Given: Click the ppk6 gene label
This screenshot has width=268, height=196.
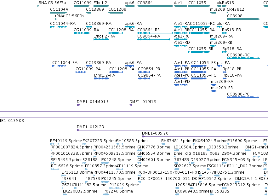Looking at the screenshot, I should click(129, 3).
